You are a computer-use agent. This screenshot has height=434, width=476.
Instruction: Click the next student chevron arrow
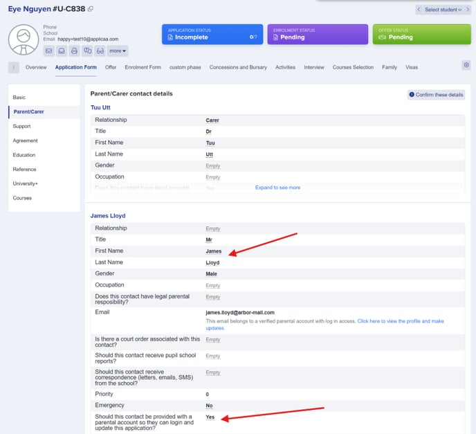[468, 10]
